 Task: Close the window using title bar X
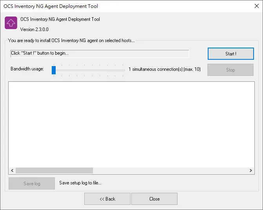point(257,6)
